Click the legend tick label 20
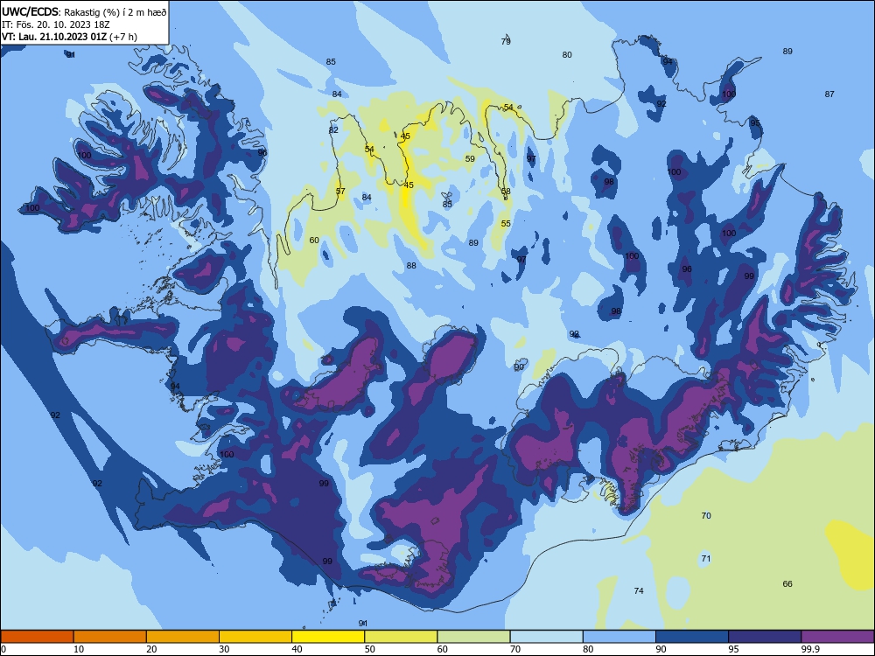The width and height of the screenshot is (875, 656). (151, 649)
